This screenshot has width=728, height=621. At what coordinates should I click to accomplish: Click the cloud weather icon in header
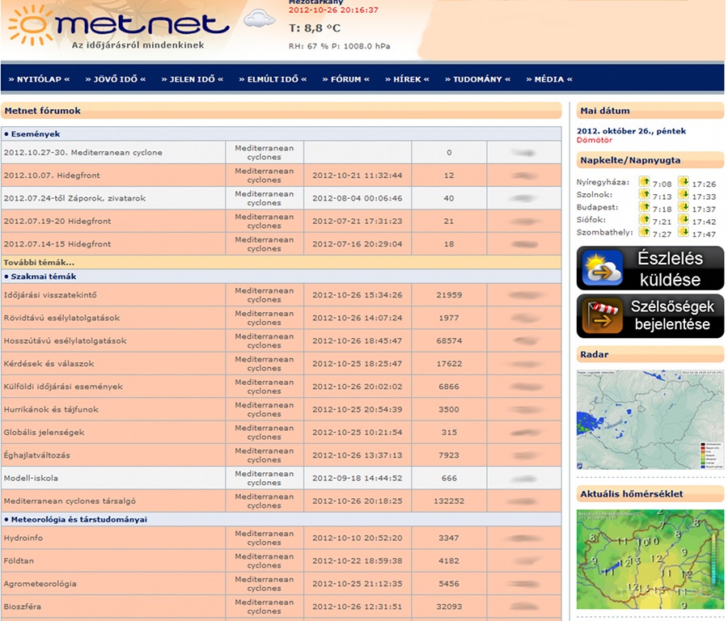(259, 19)
